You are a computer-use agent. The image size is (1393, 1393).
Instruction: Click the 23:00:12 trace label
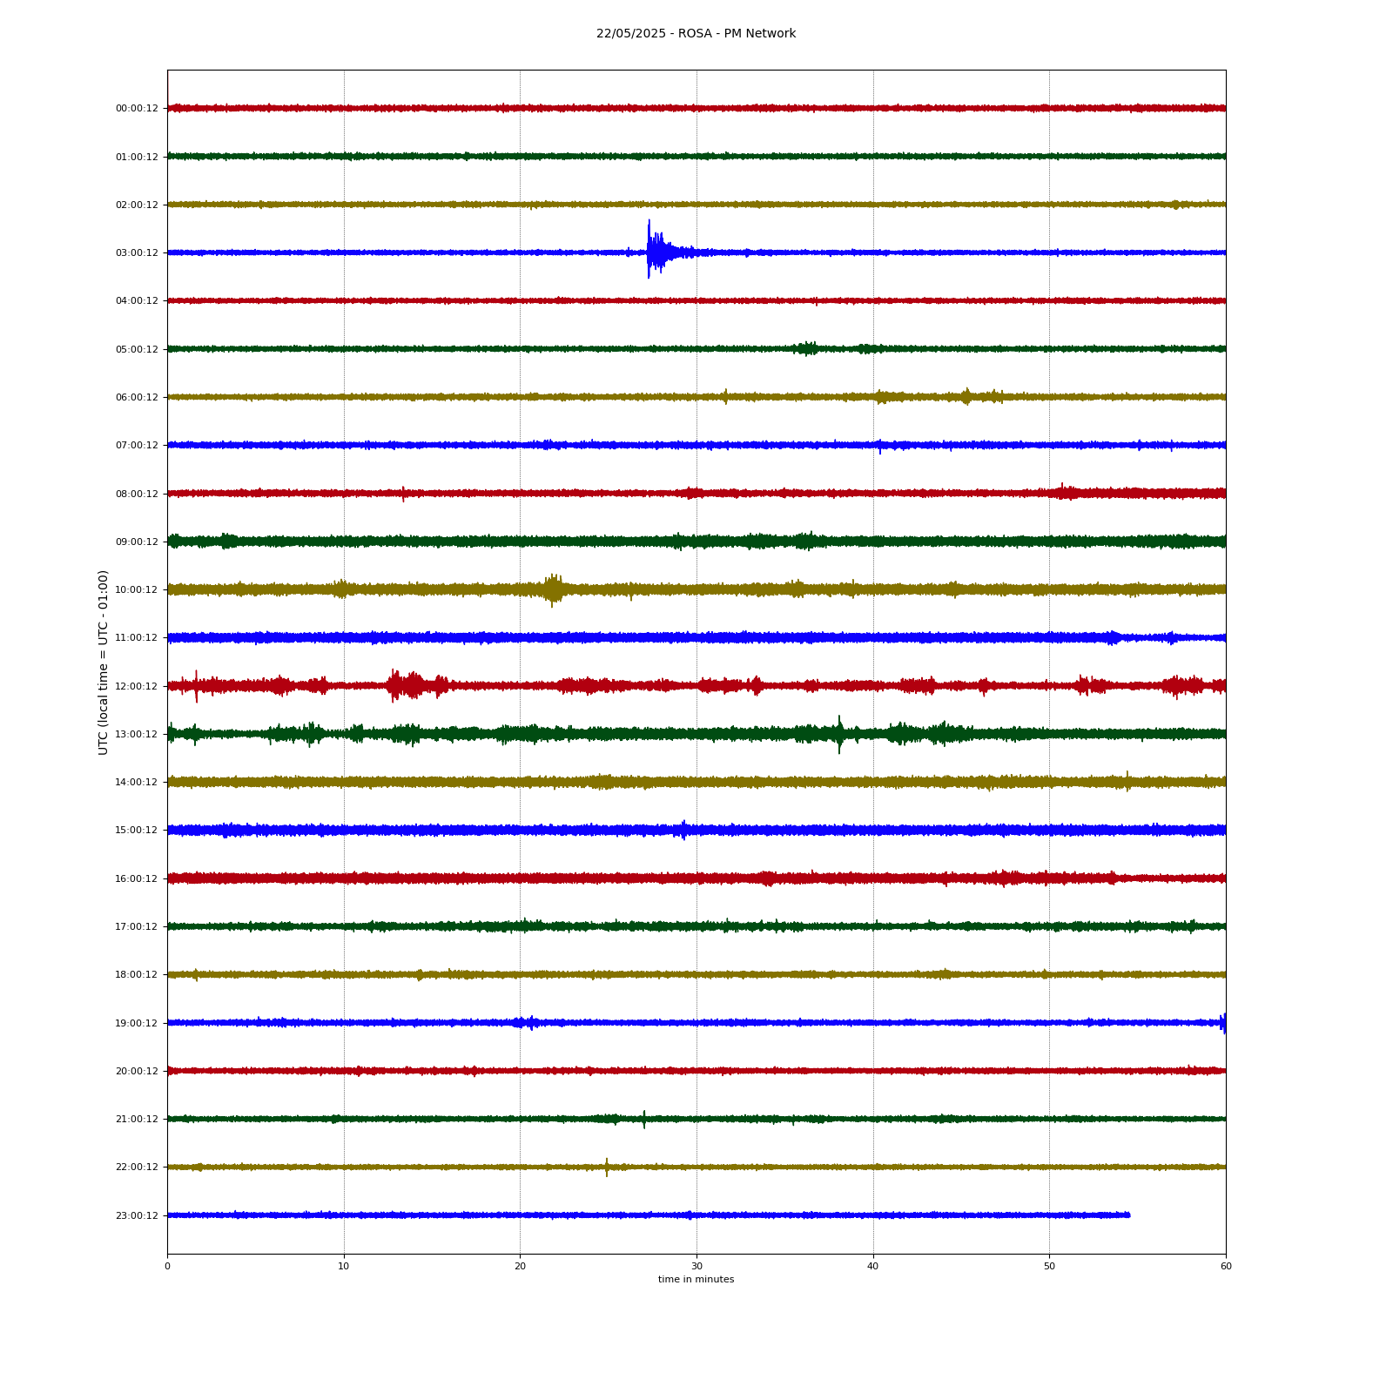pyautogui.click(x=137, y=1215)
